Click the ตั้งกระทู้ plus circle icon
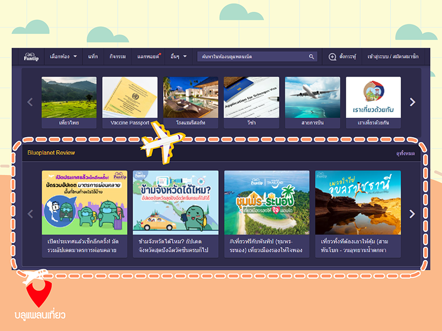The image size is (442, 331). click(333, 57)
